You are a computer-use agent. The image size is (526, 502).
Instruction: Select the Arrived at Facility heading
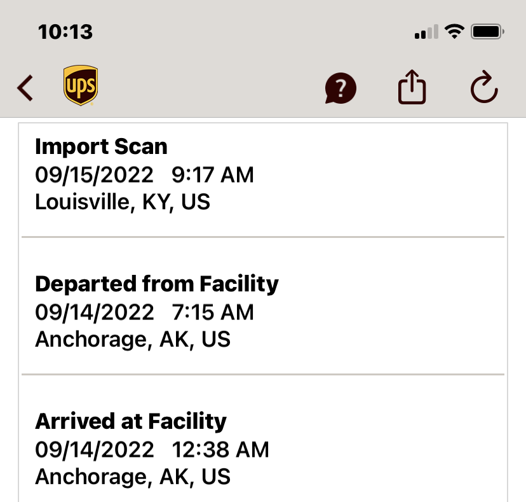point(131,421)
